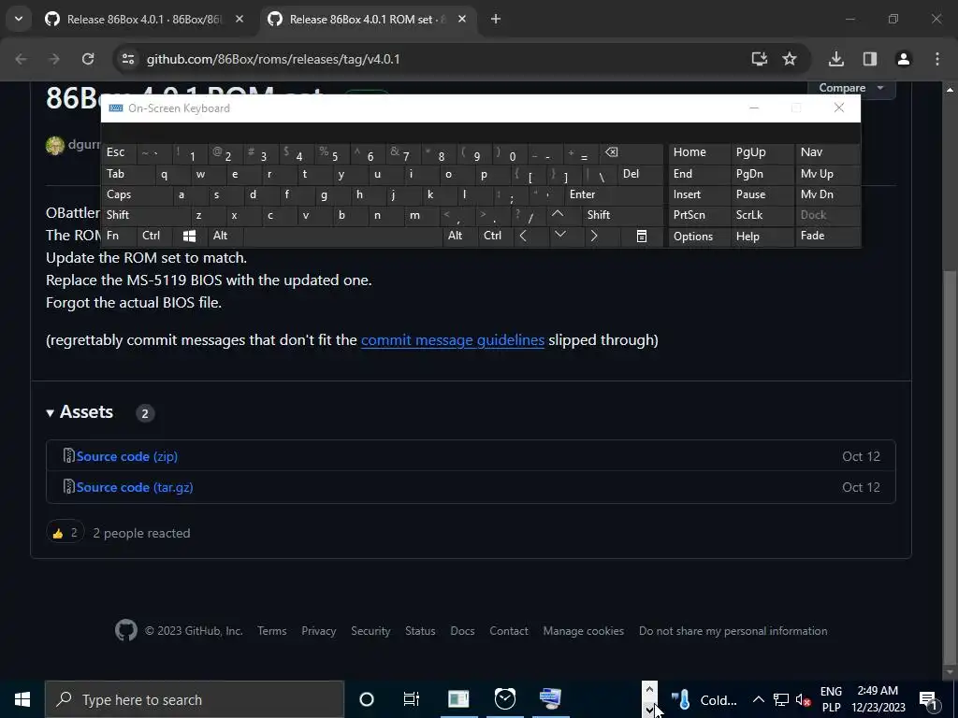Image resolution: width=958 pixels, height=718 pixels.
Task: Download Source code (tar.gz)
Action: coord(135,487)
